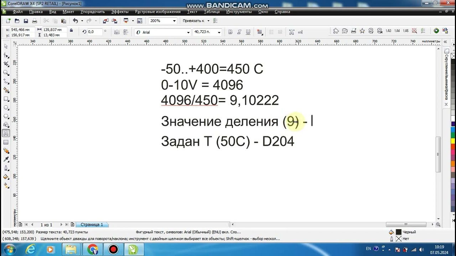Select the Table tool
Viewport: 456px width, 256px height.
[6, 142]
